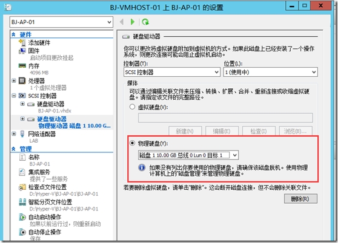Click the disabled 编辑(E) button
The width and height of the screenshot is (338, 243).
tap(222, 131)
